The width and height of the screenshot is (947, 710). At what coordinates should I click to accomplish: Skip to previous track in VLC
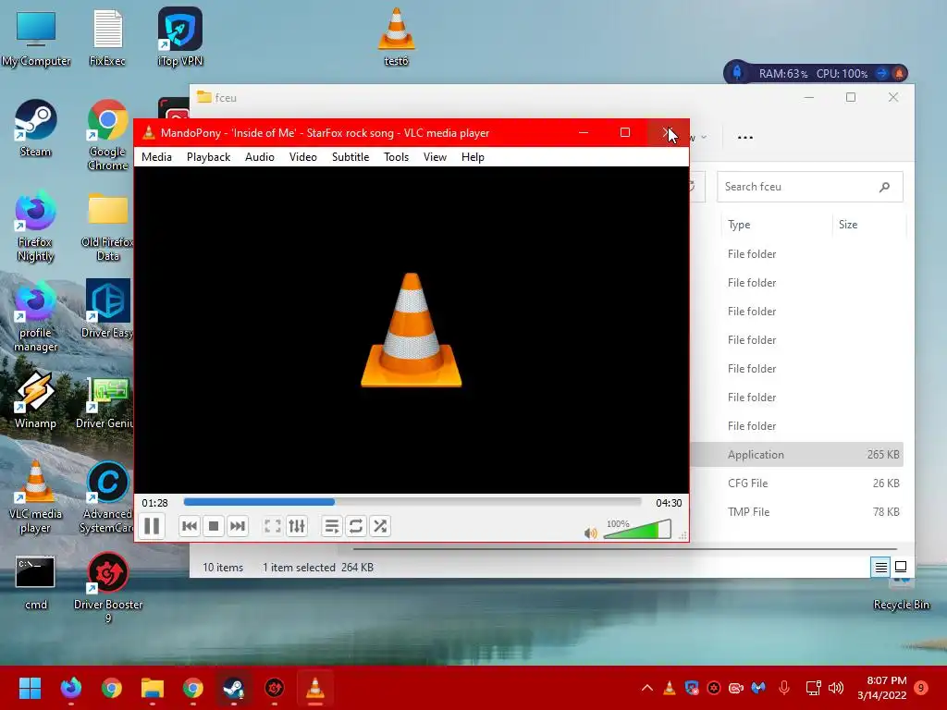[190, 526]
